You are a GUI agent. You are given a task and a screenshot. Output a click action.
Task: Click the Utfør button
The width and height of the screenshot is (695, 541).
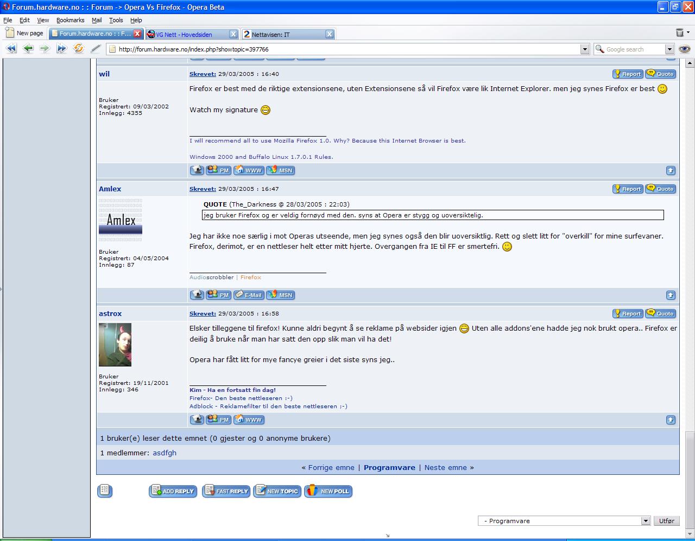point(667,521)
